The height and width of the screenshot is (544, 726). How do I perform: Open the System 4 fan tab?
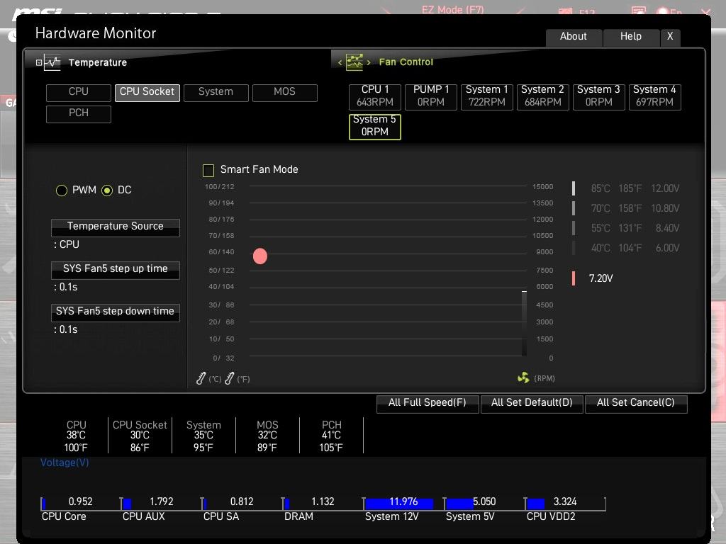(654, 96)
